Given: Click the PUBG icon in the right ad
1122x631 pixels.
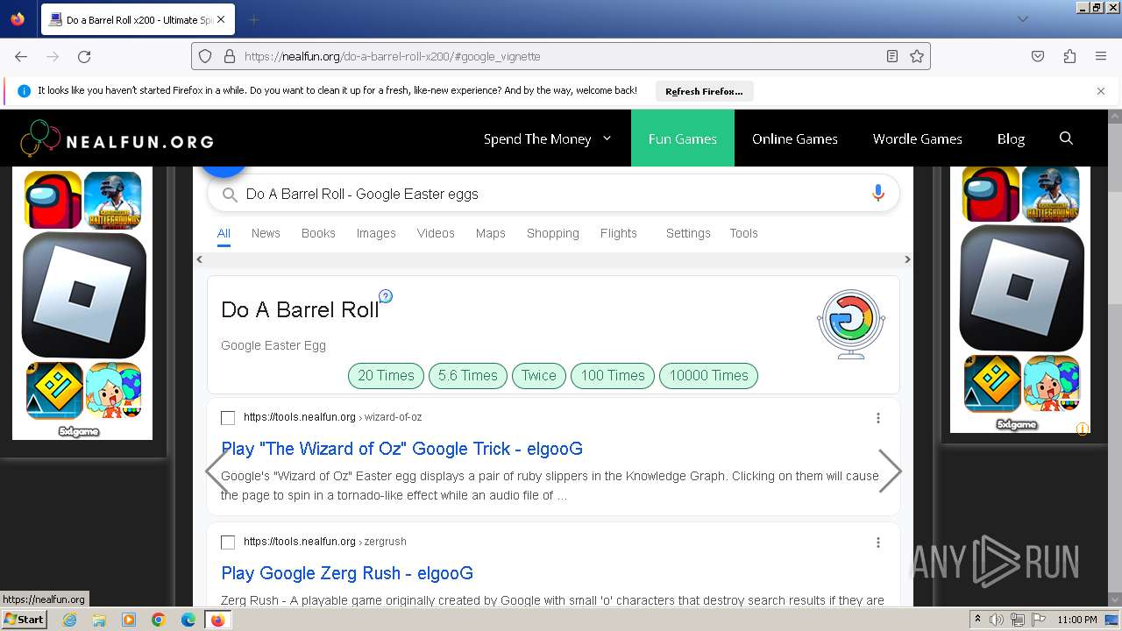Looking at the screenshot, I should pos(1051,194).
